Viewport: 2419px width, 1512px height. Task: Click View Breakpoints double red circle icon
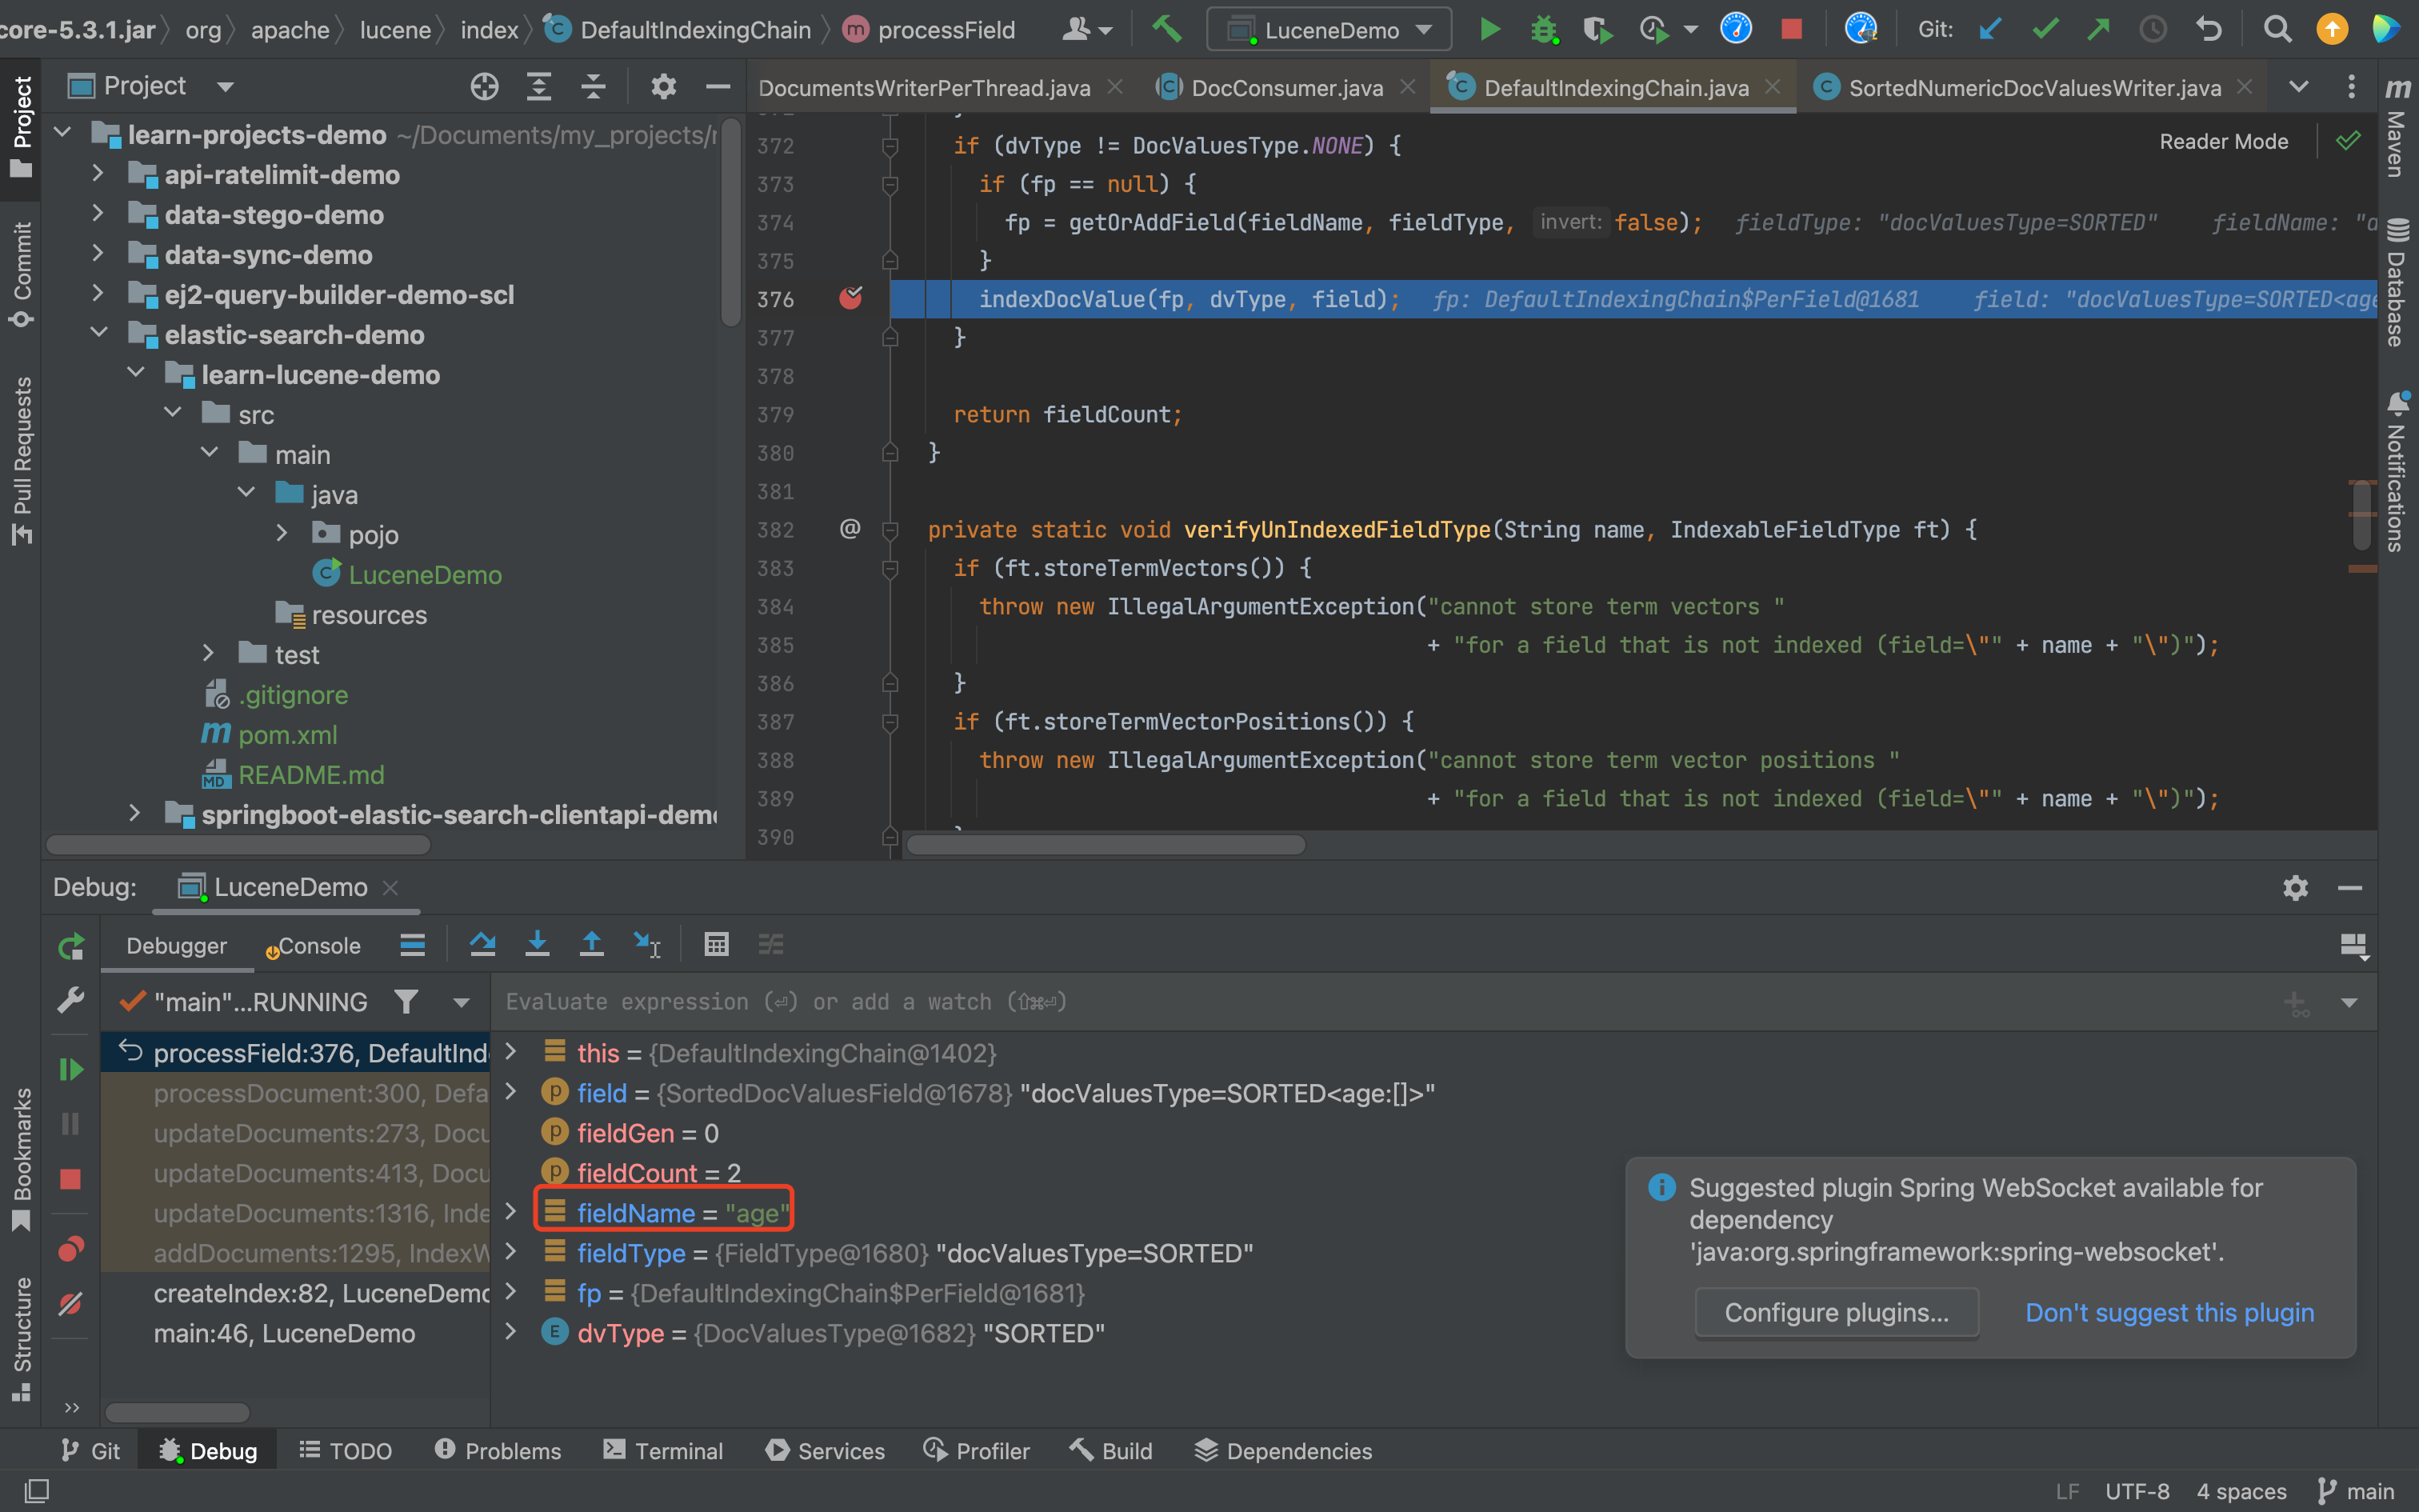coord(71,1249)
